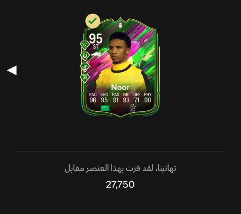Click the club crest atop the card
This screenshot has width=241, height=214.
[120, 25]
